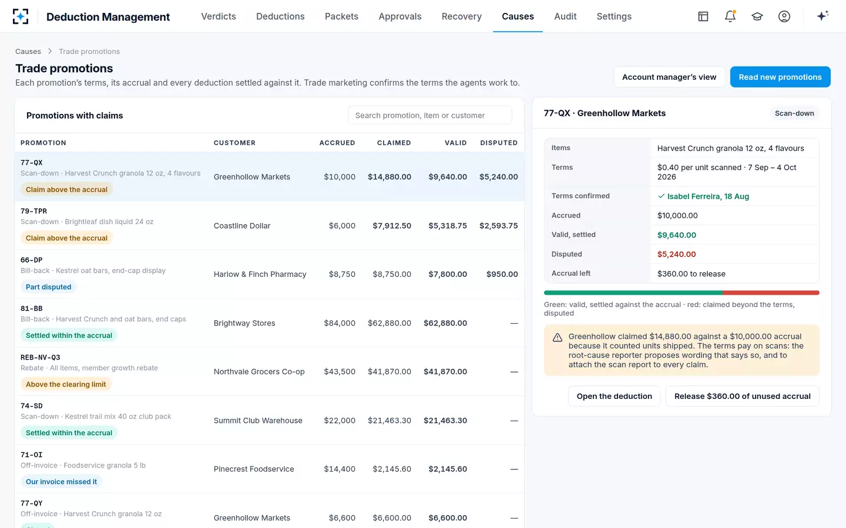Click the 77-QX Claim above the accrual tag
Screen dimensions: 846x528
[x=66, y=189]
